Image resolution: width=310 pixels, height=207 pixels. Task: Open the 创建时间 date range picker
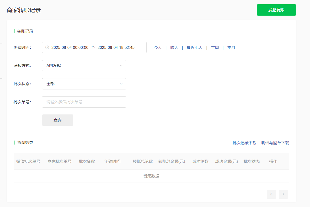[94, 47]
